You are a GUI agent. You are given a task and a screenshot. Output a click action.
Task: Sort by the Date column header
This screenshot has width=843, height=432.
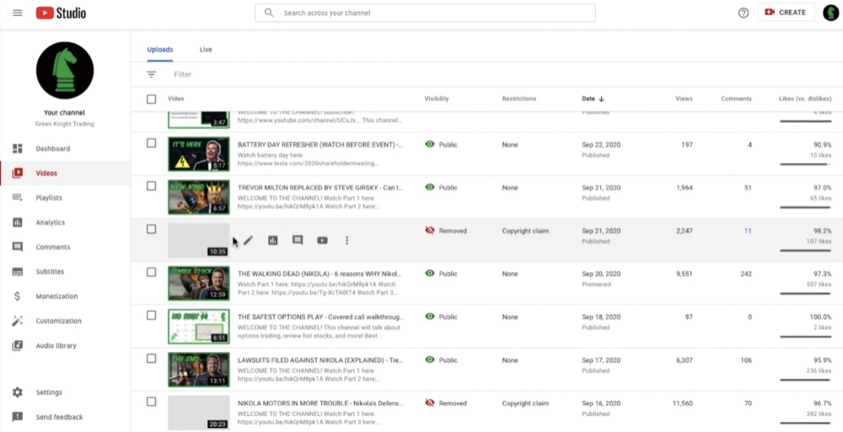click(593, 99)
